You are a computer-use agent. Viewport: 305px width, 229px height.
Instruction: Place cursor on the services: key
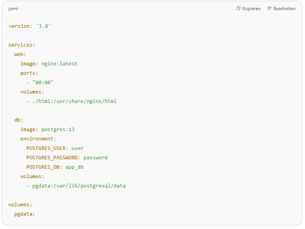point(22,45)
